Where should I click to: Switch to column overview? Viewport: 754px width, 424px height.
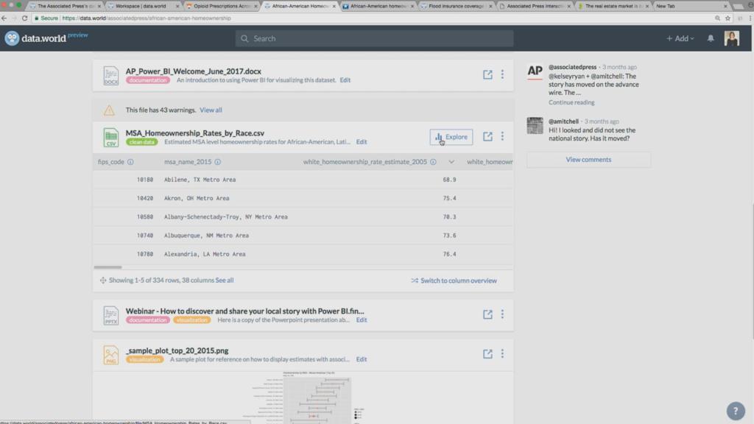click(x=454, y=280)
